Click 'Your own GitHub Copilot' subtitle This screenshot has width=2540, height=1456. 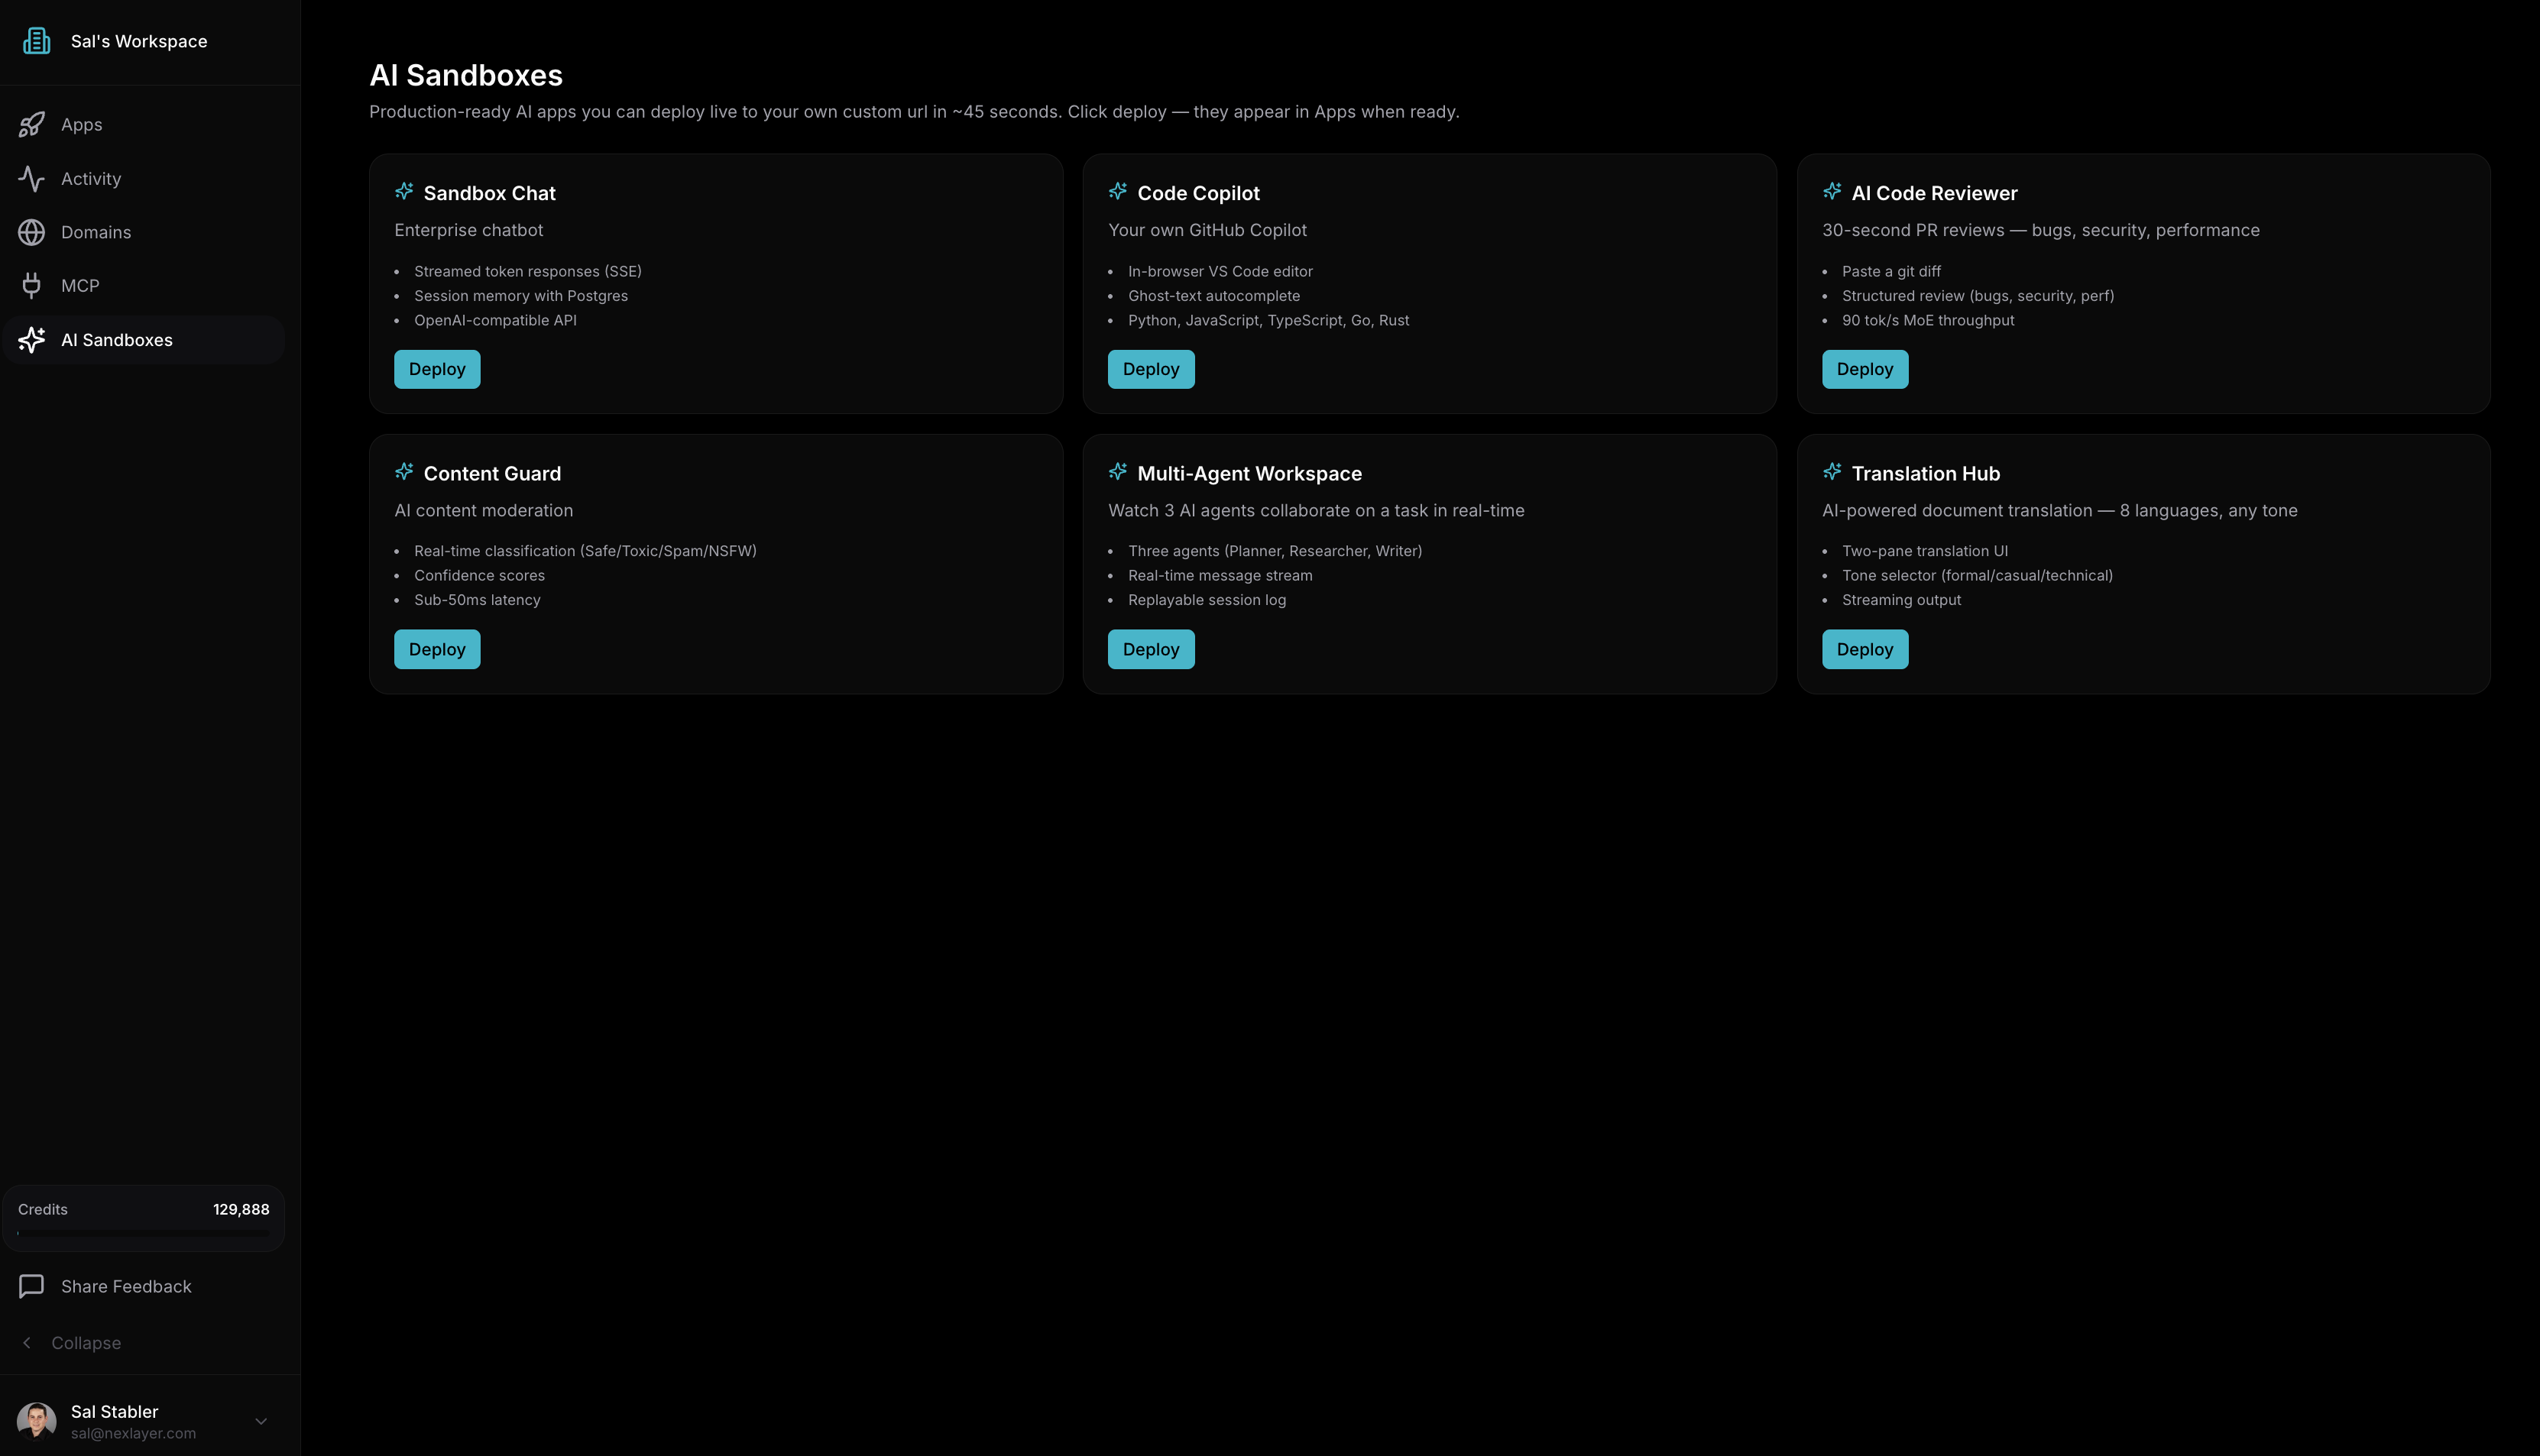[x=1207, y=230]
